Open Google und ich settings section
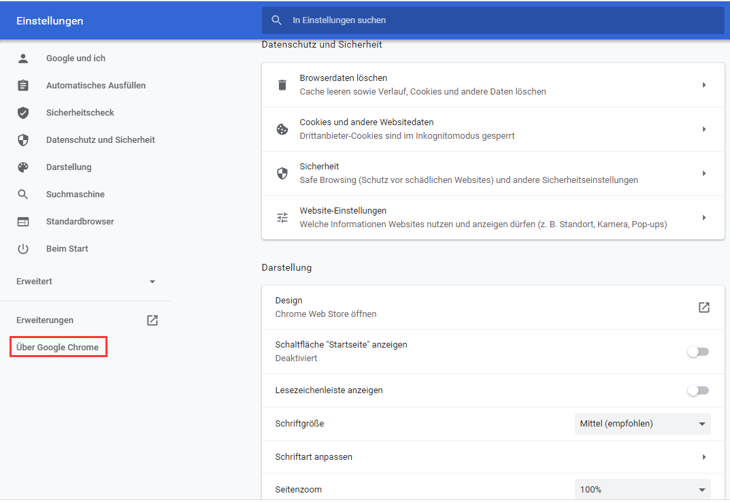The height and width of the screenshot is (502, 730). pyautogui.click(x=76, y=58)
